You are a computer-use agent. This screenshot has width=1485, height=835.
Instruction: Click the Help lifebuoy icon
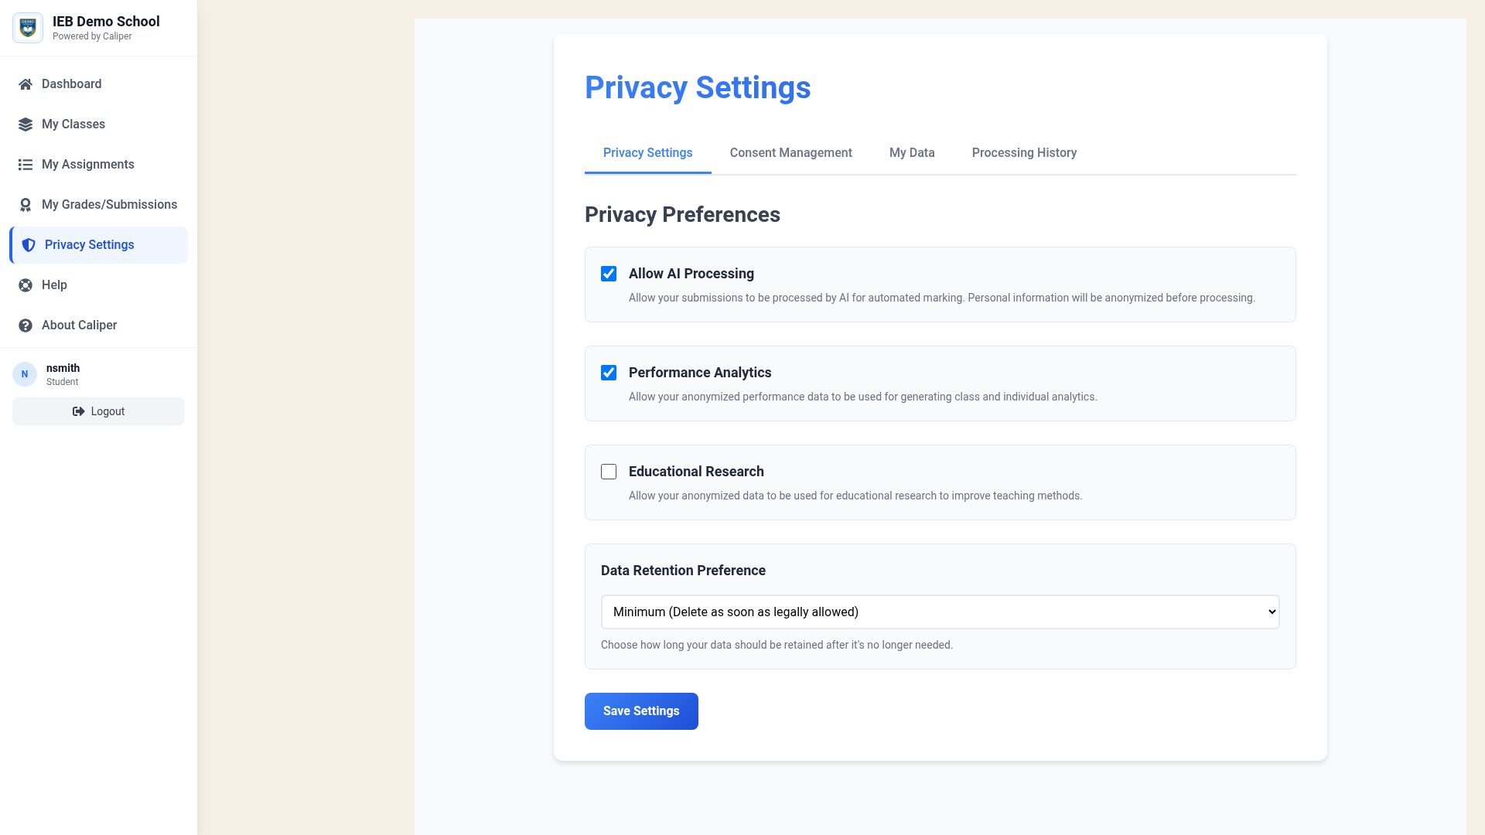(26, 285)
